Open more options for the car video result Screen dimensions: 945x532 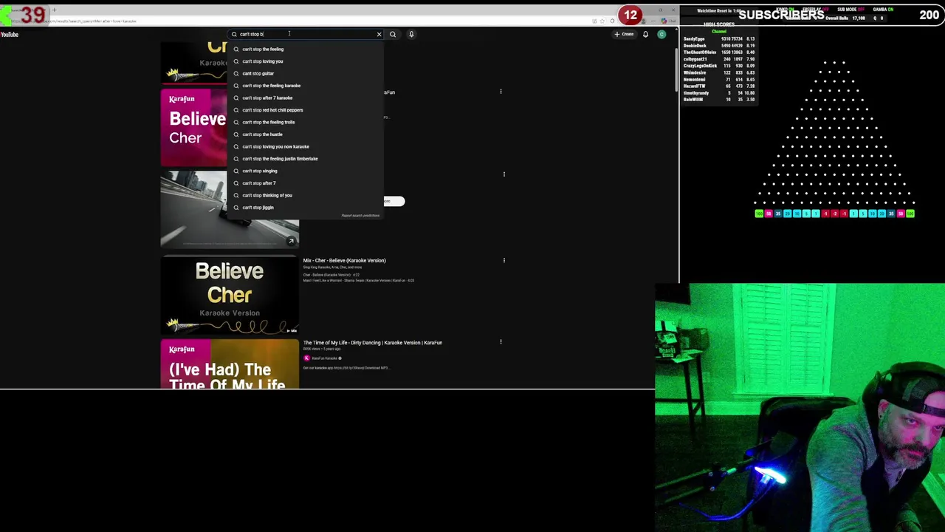tap(504, 174)
